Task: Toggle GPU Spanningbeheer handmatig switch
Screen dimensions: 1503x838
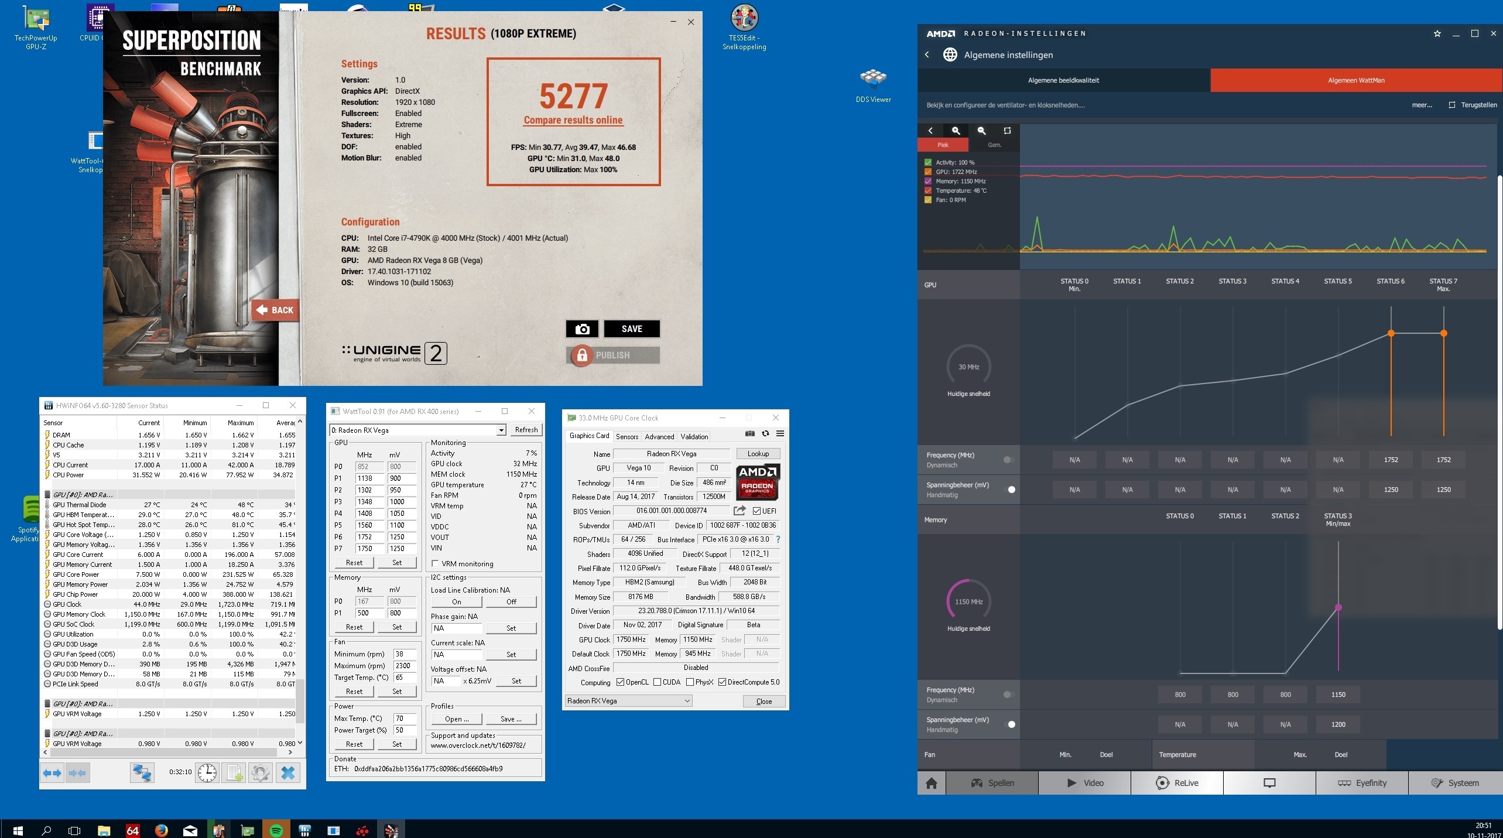Action: point(1009,490)
